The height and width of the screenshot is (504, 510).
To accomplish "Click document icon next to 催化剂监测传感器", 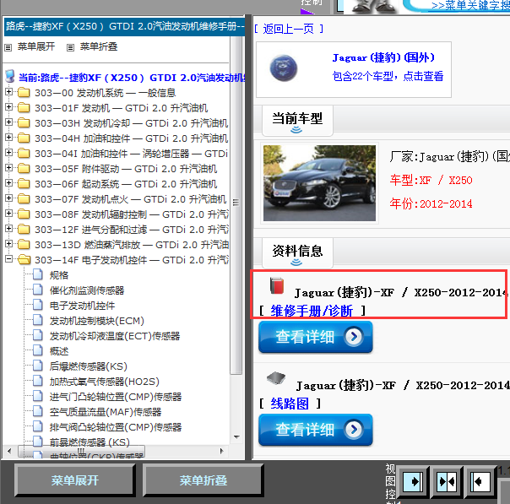I will (38, 290).
